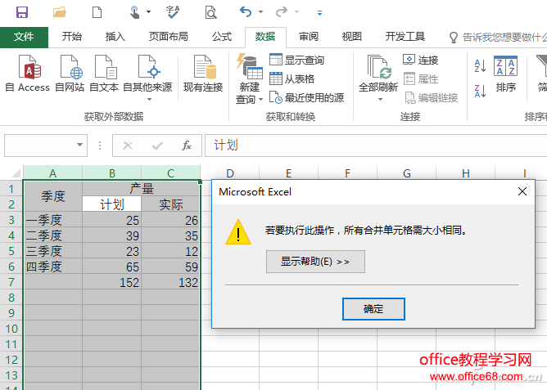Switch to the 公式 Formulas tab
This screenshot has width=547, height=390.
tap(222, 37)
